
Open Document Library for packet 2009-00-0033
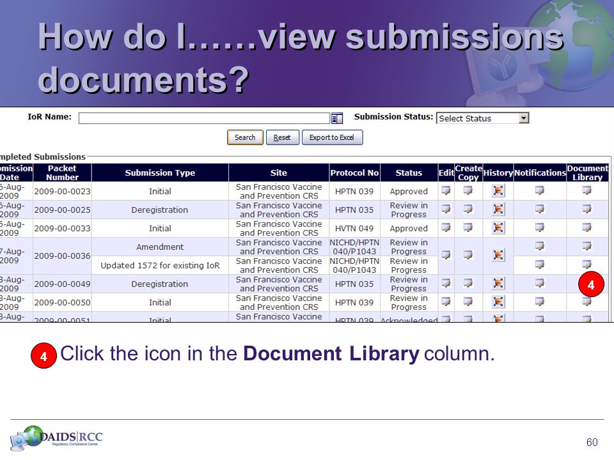point(586,227)
